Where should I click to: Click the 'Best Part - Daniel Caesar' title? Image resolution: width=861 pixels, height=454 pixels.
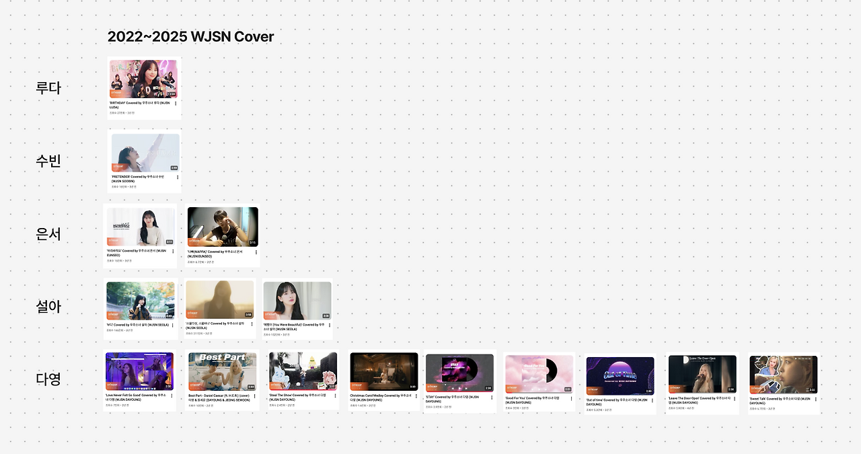(207, 395)
